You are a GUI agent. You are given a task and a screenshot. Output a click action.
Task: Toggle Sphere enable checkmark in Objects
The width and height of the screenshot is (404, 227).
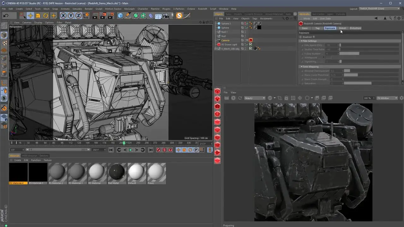pos(247,28)
